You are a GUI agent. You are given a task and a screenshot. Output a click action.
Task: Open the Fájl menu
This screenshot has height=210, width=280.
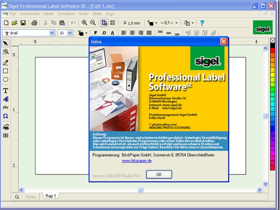(13, 14)
